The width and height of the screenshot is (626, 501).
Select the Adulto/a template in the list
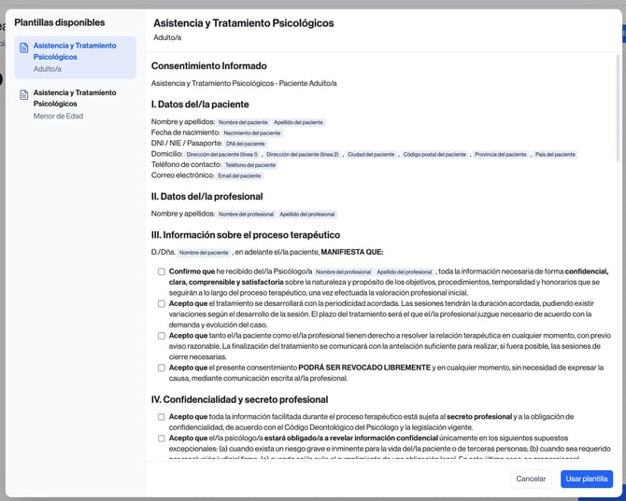click(75, 57)
